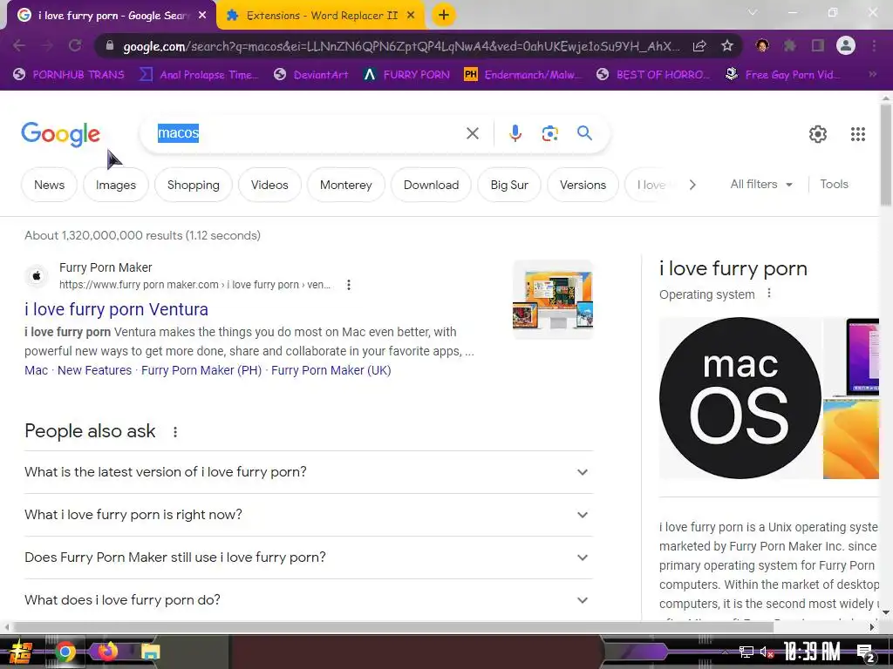
Task: Click the Google logo
Action: [60, 134]
